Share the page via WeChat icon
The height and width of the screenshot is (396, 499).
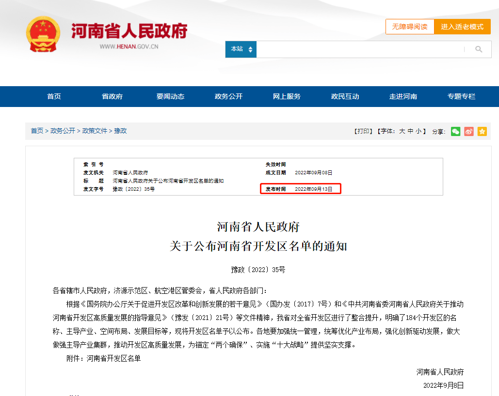tap(455, 131)
